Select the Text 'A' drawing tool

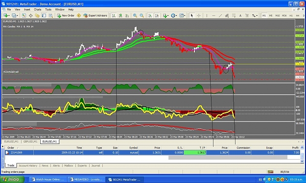click(240, 16)
